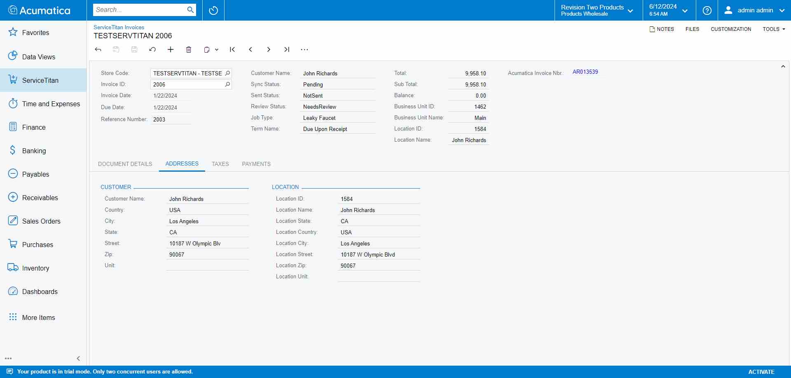
Task: Open Banking workspace
Action: point(43,151)
